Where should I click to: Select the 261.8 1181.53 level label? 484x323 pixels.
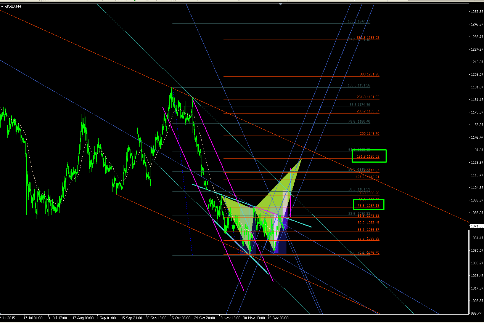click(x=368, y=97)
